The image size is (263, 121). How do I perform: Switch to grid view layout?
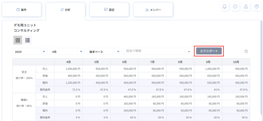18,40
